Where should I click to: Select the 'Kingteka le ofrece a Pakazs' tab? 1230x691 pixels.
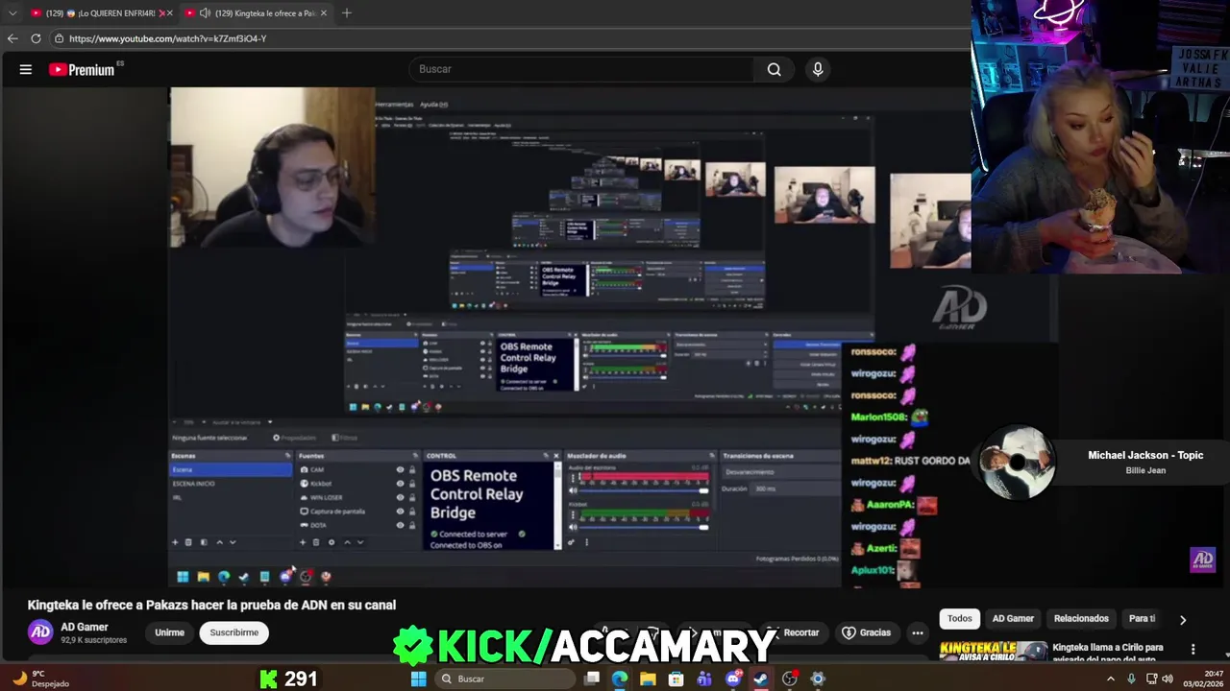(x=257, y=13)
